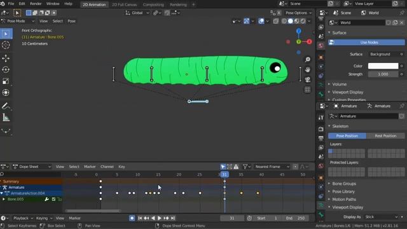This screenshot has width=407, height=229.
Task: Open the Pose Options dropdown
Action: (x=298, y=13)
